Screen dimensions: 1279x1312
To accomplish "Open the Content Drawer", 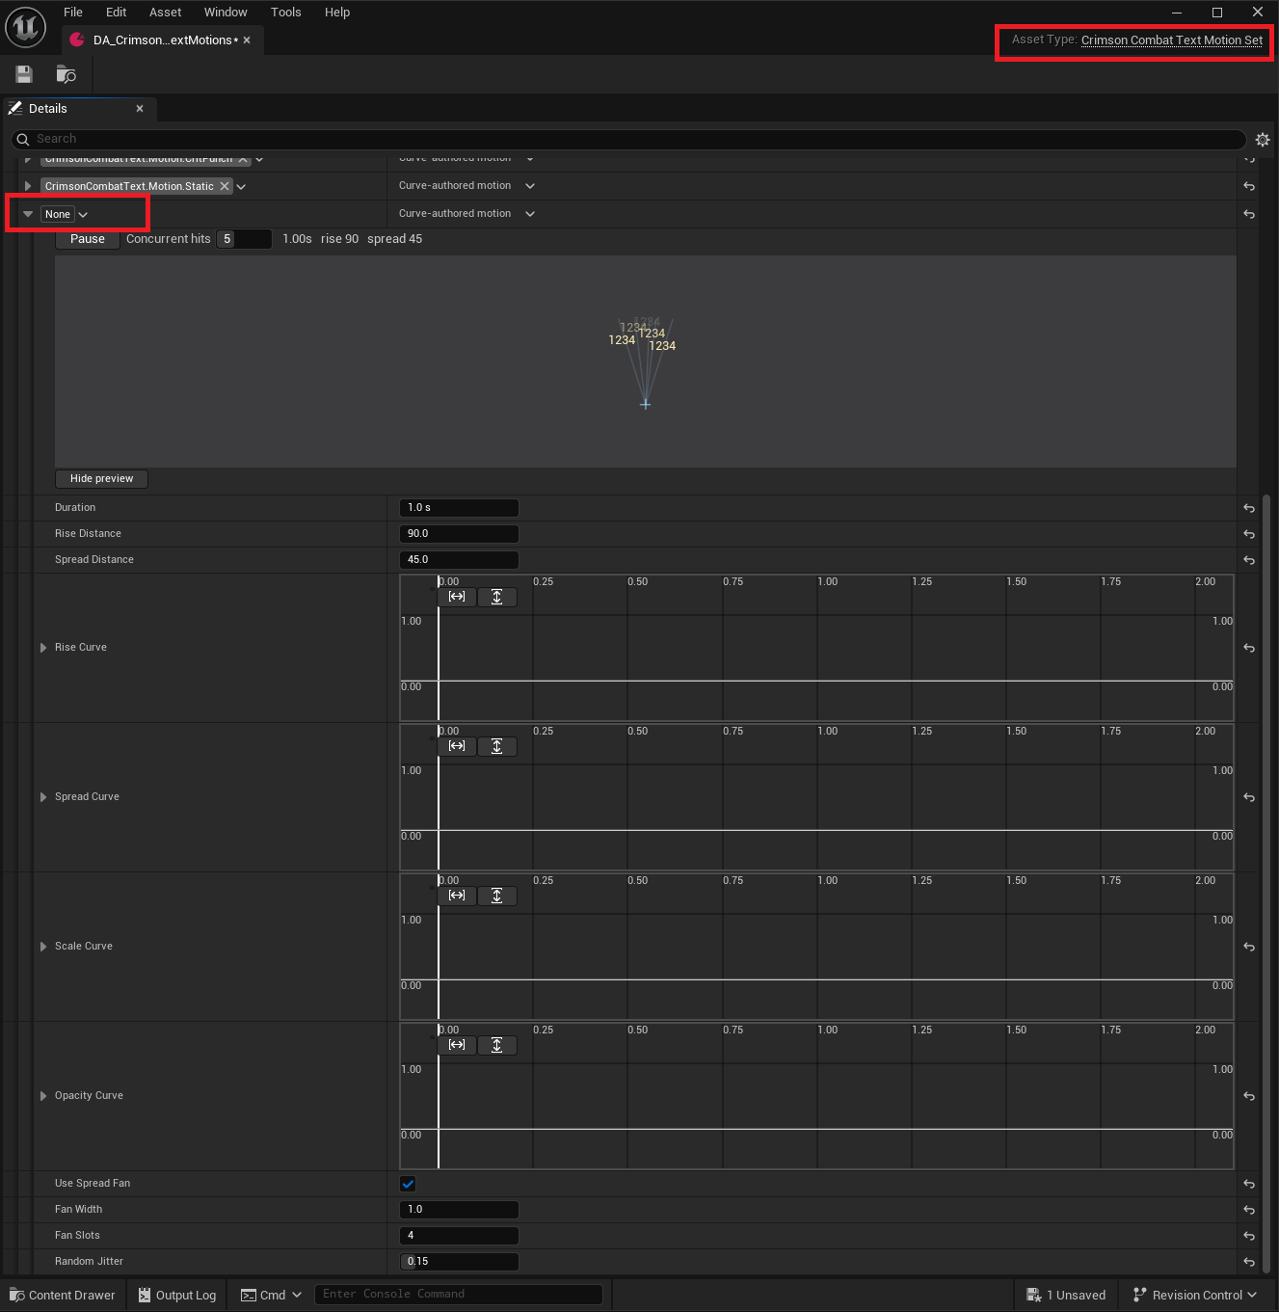I will 63,1295.
